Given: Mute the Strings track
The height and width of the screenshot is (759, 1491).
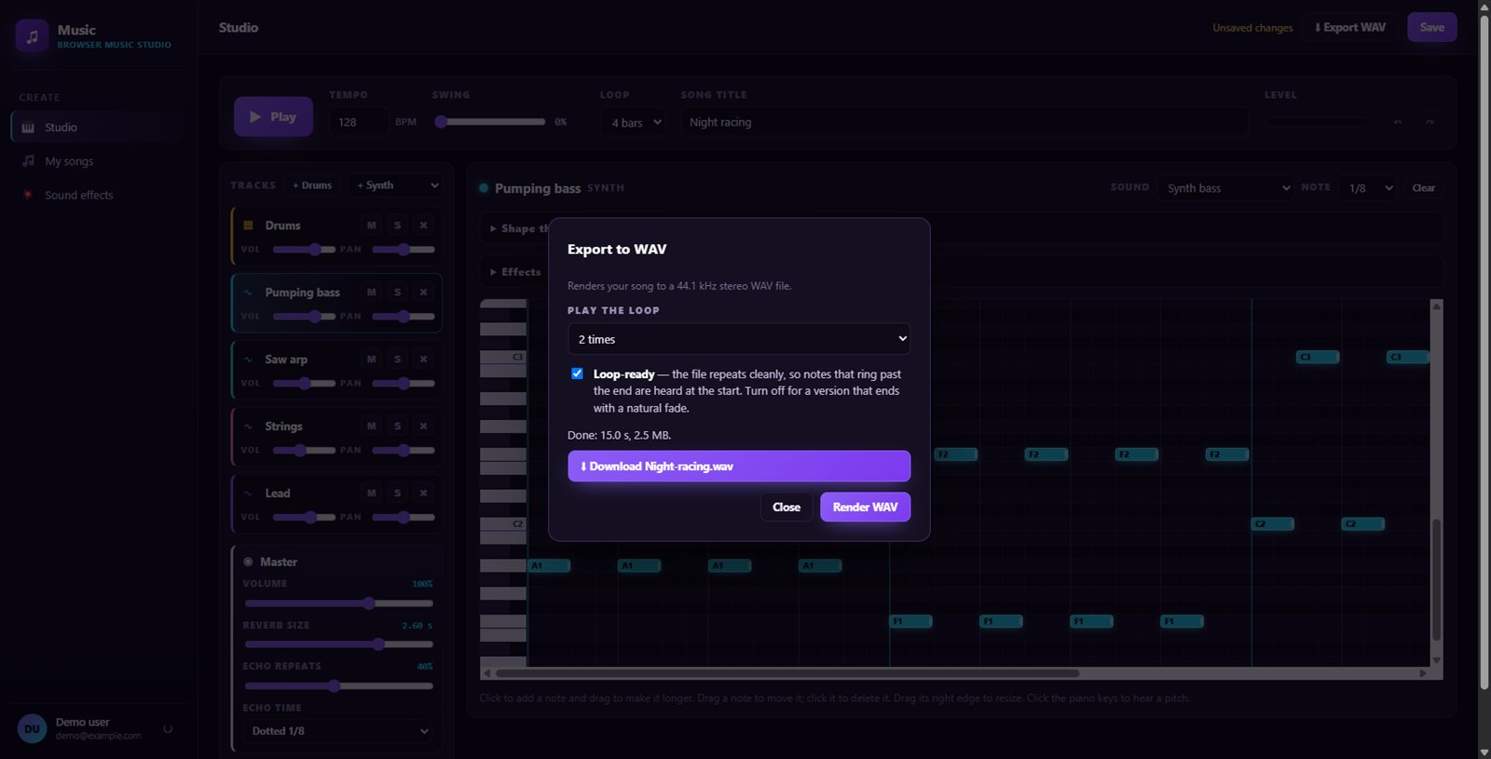Looking at the screenshot, I should click(372, 427).
